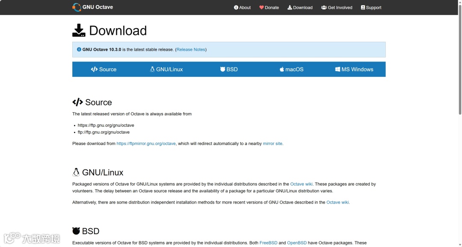Open the About menu item

click(242, 7)
